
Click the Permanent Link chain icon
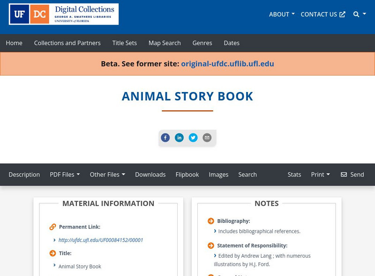click(x=51, y=226)
